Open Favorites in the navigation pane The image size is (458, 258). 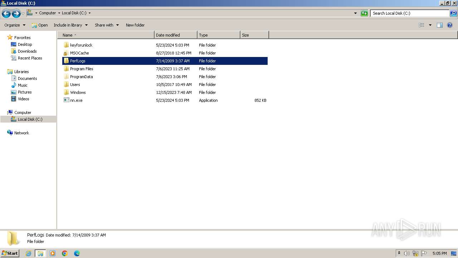pyautogui.click(x=22, y=38)
